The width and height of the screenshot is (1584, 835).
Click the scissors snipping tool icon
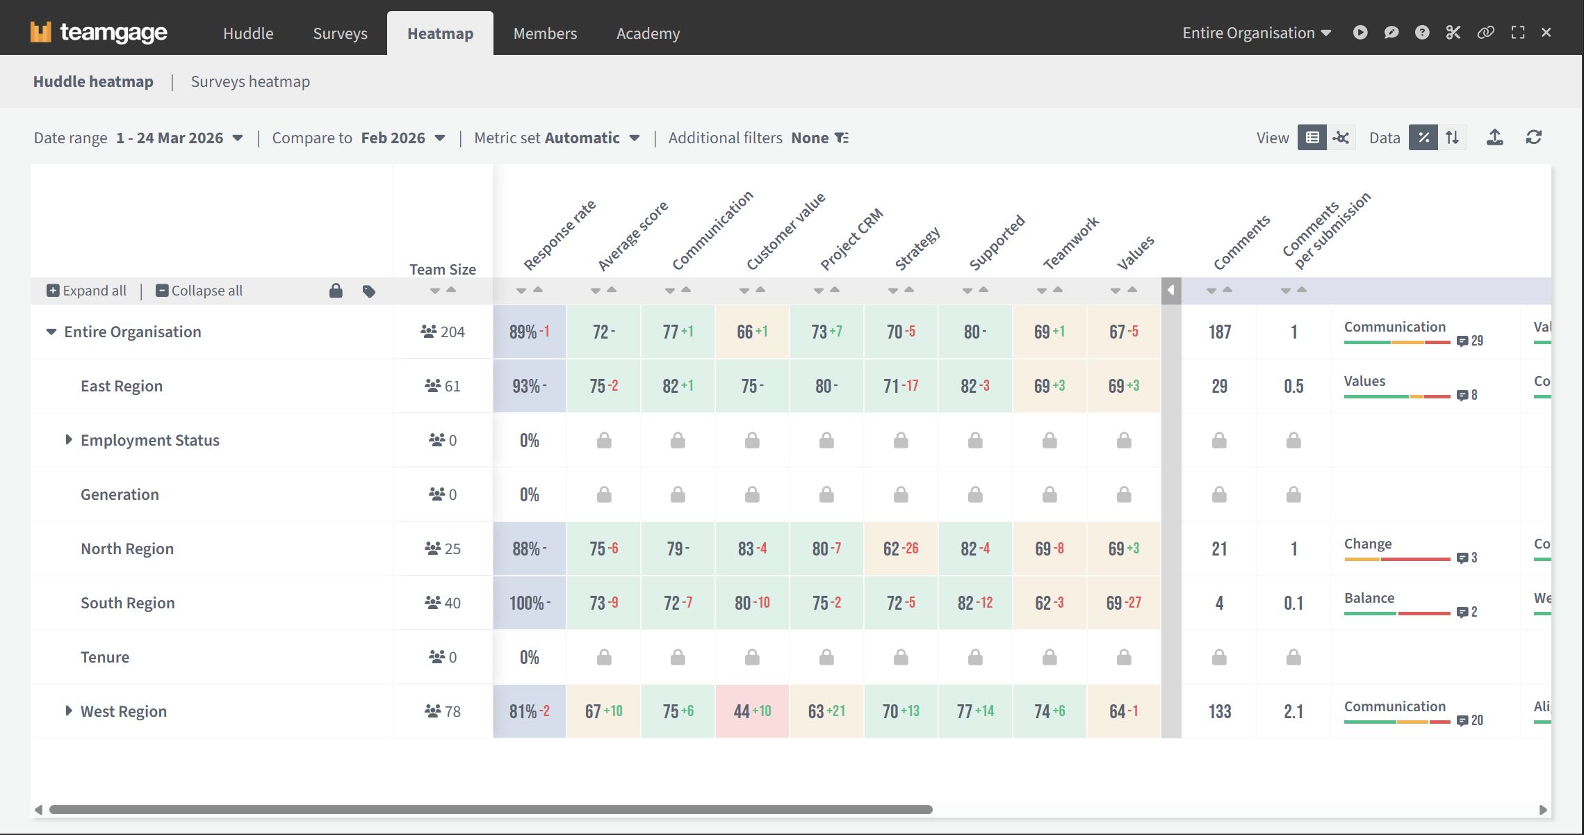click(1453, 33)
